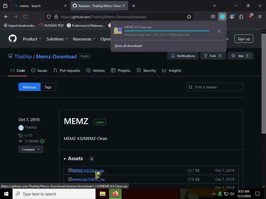Select the Releases toggle button
The height and width of the screenshot is (199, 266).
pos(30,87)
